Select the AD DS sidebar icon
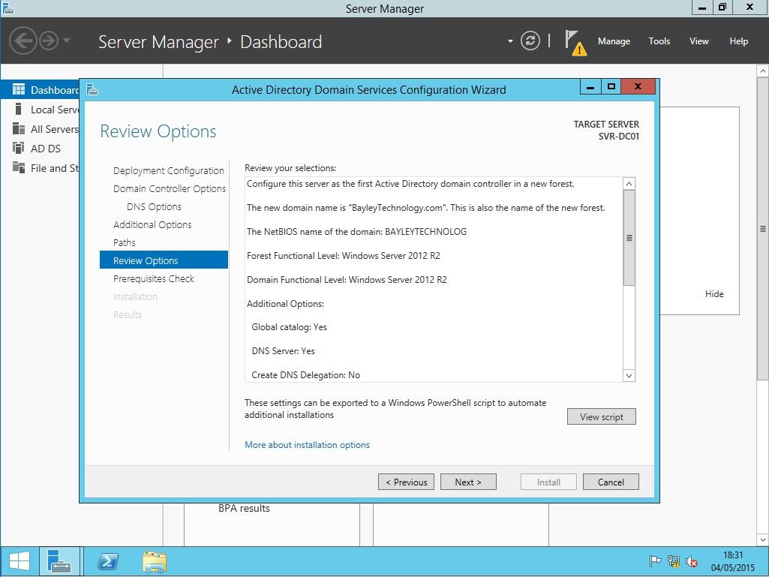The height and width of the screenshot is (577, 769). (x=19, y=149)
